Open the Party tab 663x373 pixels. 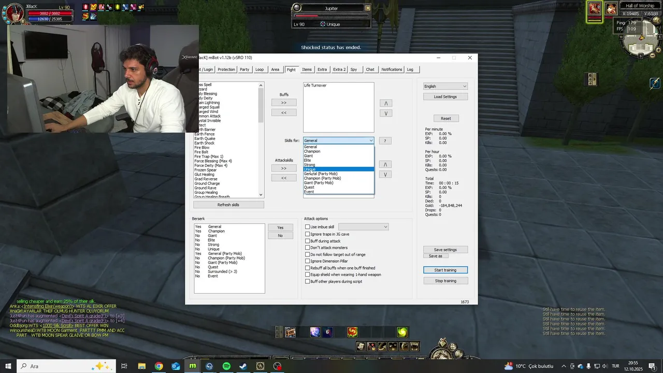(x=244, y=69)
